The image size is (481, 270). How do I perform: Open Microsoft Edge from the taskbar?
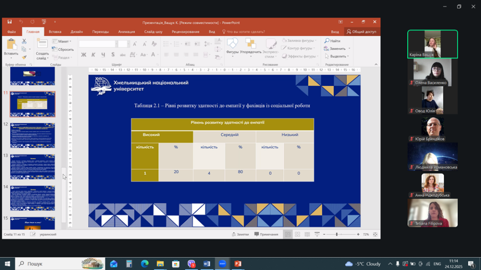point(144,264)
